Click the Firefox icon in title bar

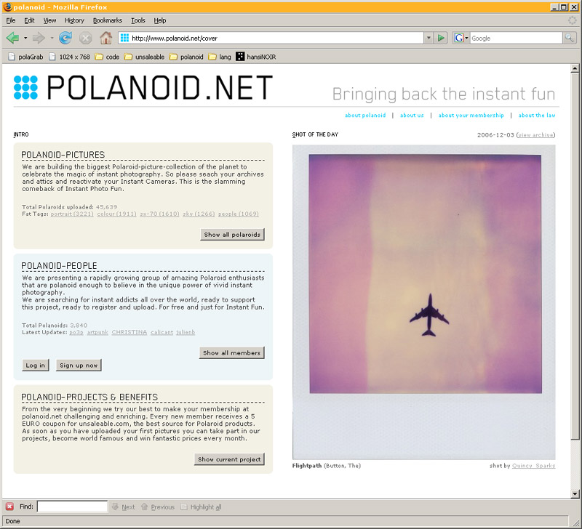click(7, 7)
